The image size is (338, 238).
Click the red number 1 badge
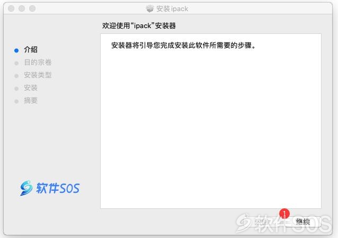pyautogui.click(x=284, y=214)
